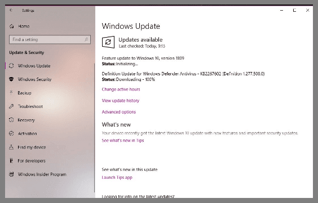This screenshot has height=203, width=318.
Task: Click the Windows Insider Program cat icon
Action: point(11,174)
